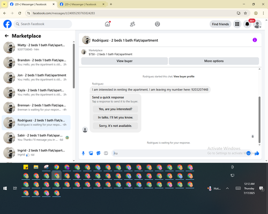Click More options button
This screenshot has height=214, width=268.
(x=214, y=61)
